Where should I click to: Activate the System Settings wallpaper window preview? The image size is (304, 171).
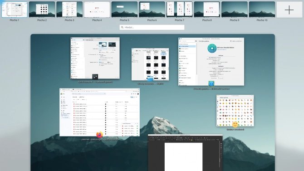click(95, 58)
